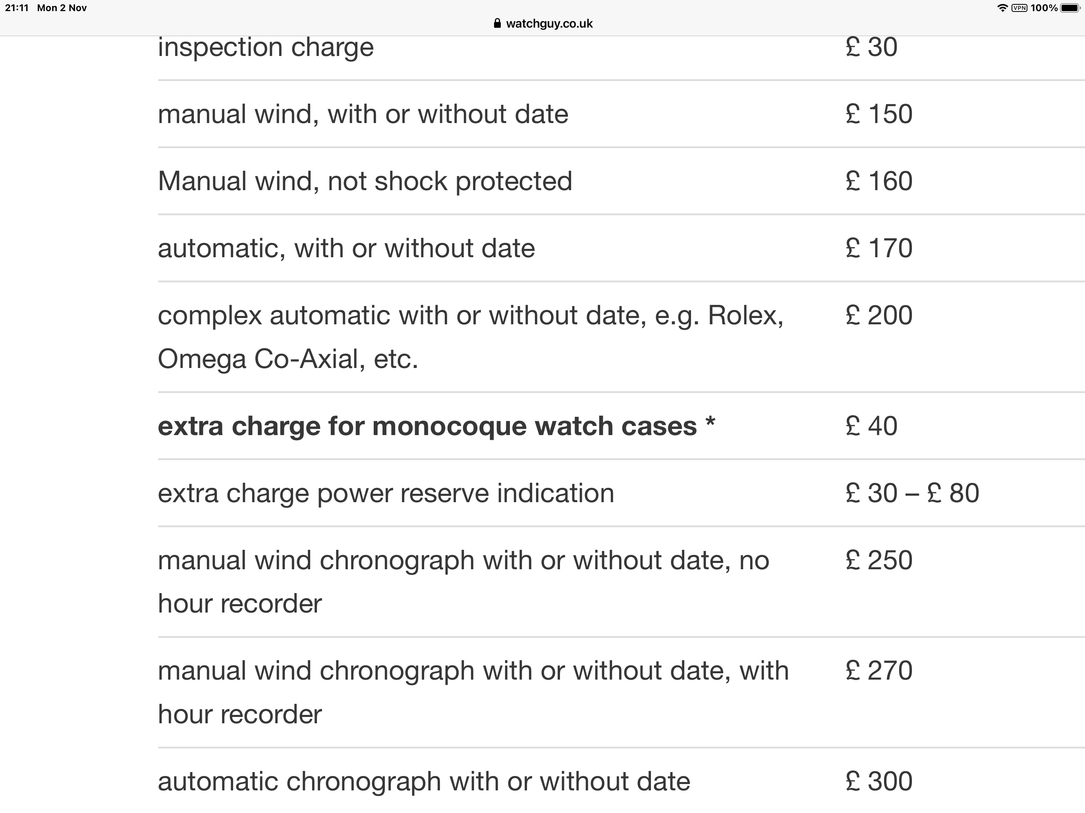Tap the 21:11 clock in status bar
Viewport: 1085px width, 813px height.
pyautogui.click(x=17, y=8)
